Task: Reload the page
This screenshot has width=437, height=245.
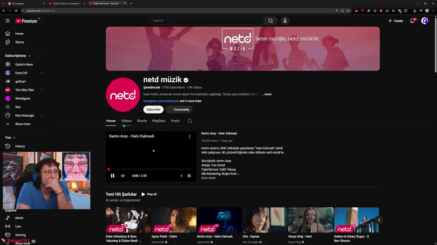Action: (x=16, y=11)
